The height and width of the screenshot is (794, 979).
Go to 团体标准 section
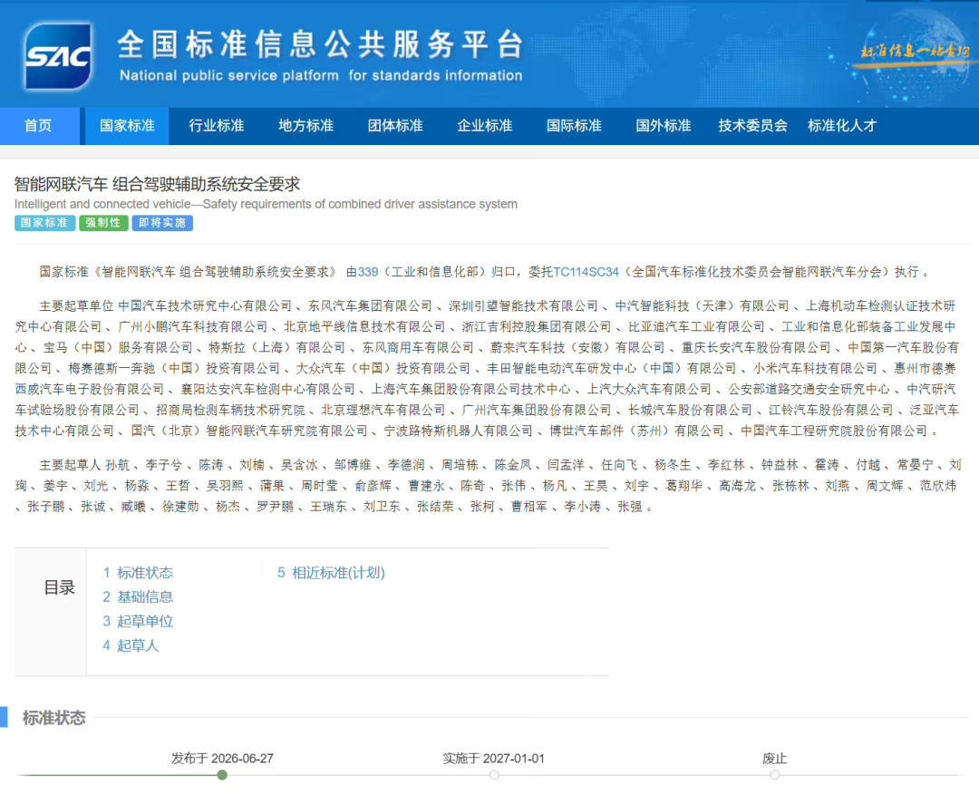click(x=395, y=125)
